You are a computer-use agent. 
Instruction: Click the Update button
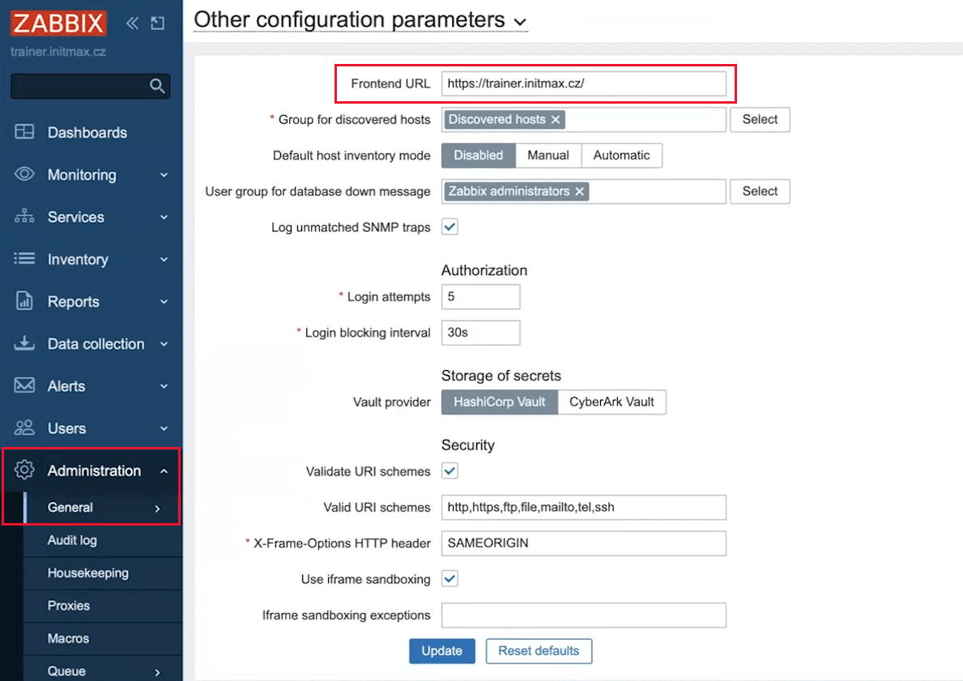(441, 650)
